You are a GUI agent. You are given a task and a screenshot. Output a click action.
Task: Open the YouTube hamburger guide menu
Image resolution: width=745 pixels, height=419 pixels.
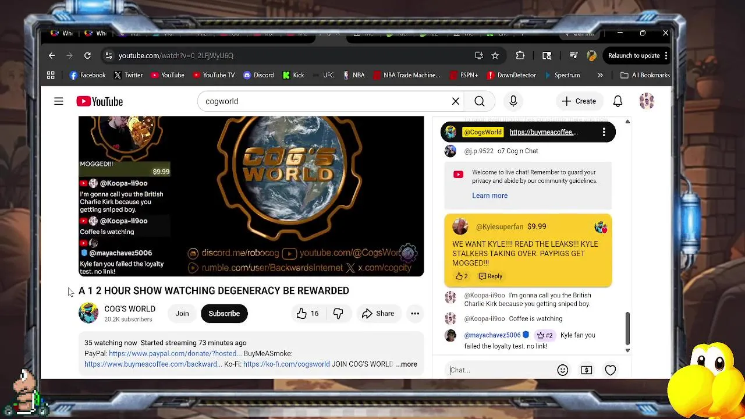coord(59,101)
